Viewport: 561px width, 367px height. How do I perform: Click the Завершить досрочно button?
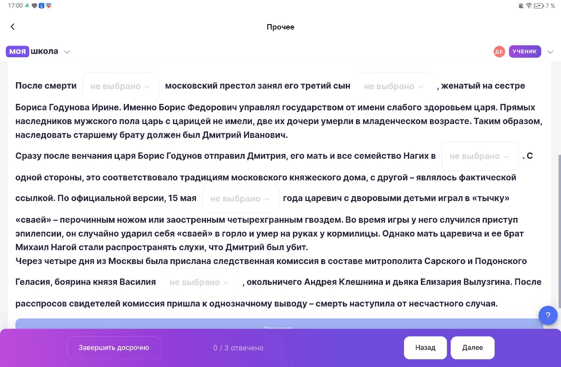pyautogui.click(x=114, y=348)
